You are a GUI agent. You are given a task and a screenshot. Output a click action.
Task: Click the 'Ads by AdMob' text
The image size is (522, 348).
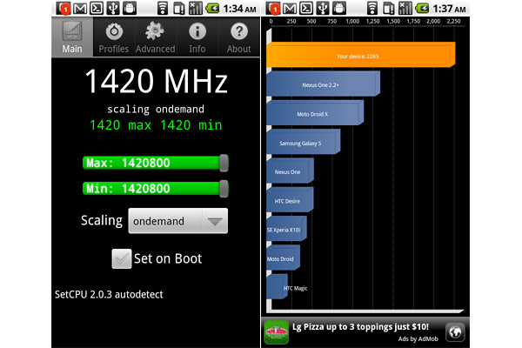418,339
